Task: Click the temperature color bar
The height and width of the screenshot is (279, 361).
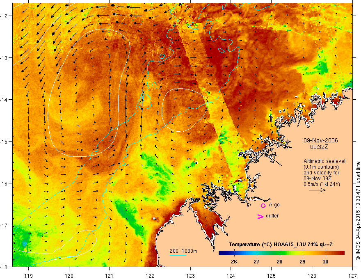Action: point(281,253)
